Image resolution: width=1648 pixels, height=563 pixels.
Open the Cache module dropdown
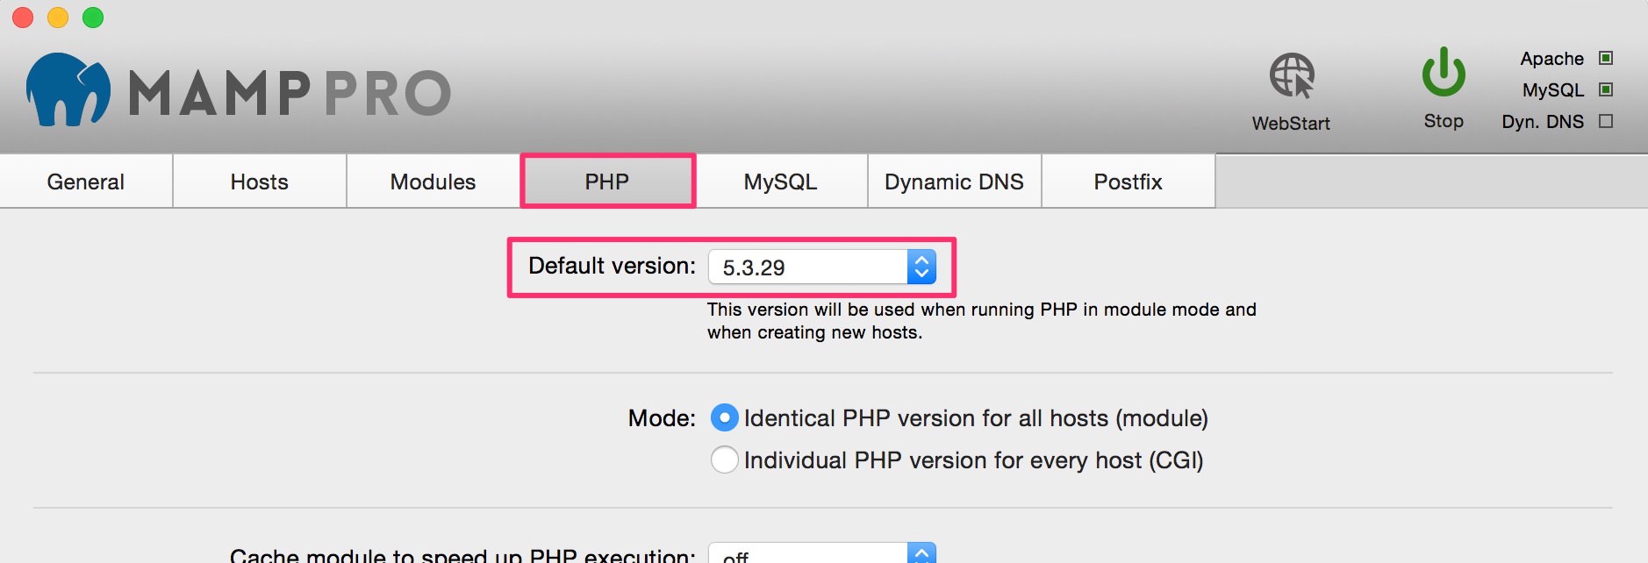click(822, 553)
